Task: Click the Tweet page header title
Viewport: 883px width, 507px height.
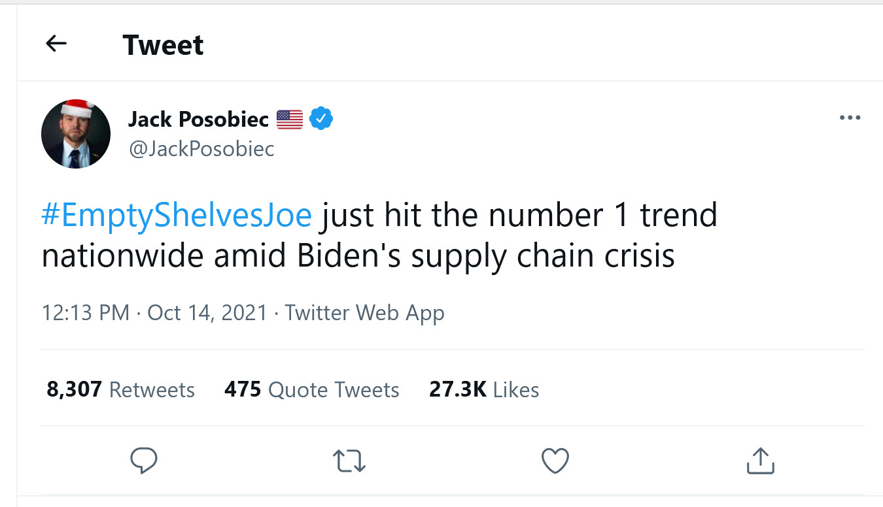Action: [163, 45]
